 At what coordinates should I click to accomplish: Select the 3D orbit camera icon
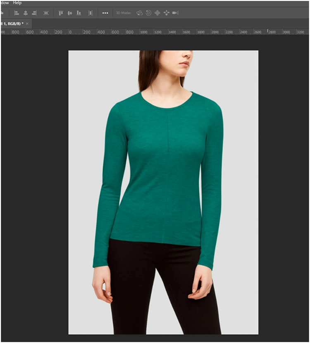click(x=140, y=13)
